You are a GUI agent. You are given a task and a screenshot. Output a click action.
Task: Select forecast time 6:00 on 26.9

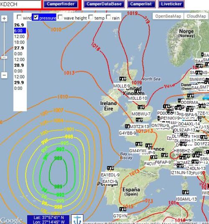[20, 31]
